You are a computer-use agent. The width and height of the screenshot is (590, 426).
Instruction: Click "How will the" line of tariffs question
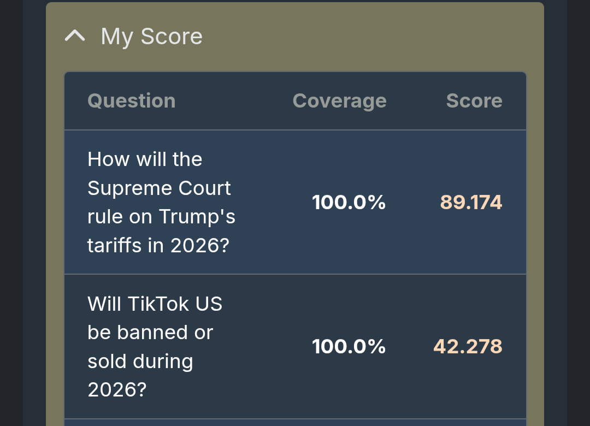click(x=145, y=159)
